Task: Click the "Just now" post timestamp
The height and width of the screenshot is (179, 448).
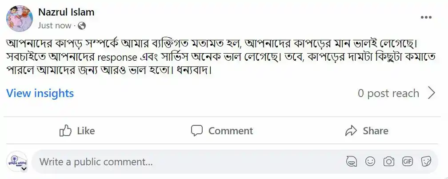Action: click(x=54, y=26)
